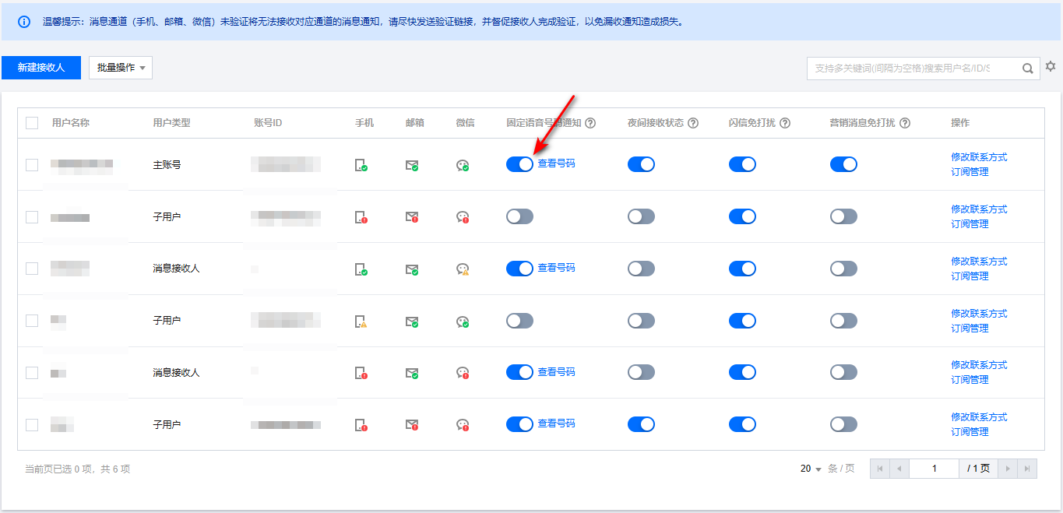Click 订阅管理 for 主账号

pyautogui.click(x=970, y=172)
